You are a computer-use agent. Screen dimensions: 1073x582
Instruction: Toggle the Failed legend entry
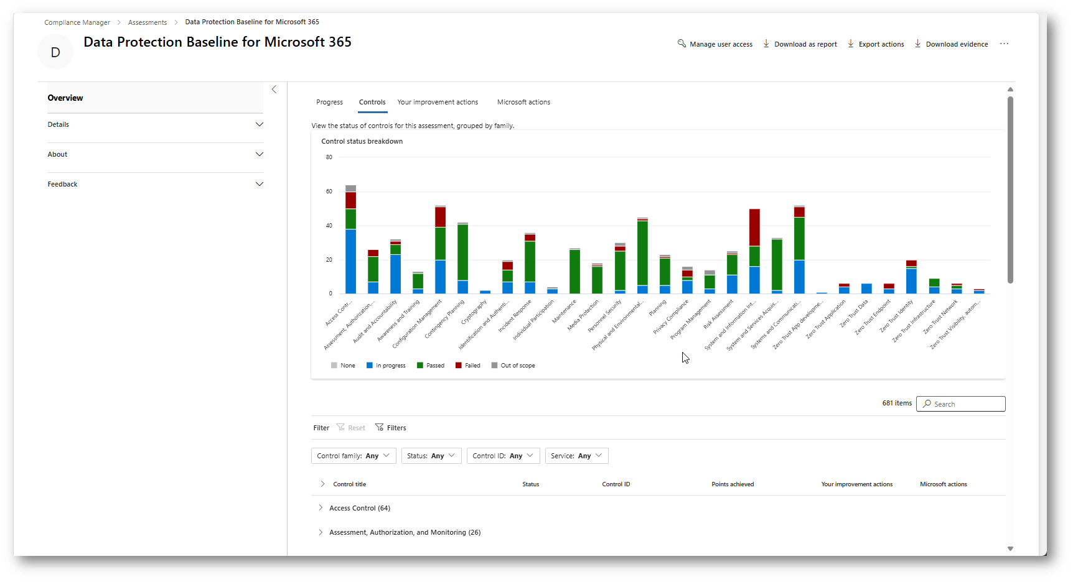coord(468,366)
